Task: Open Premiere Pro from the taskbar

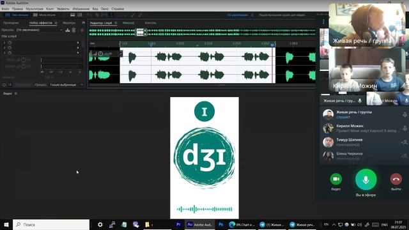Action: coord(178,224)
